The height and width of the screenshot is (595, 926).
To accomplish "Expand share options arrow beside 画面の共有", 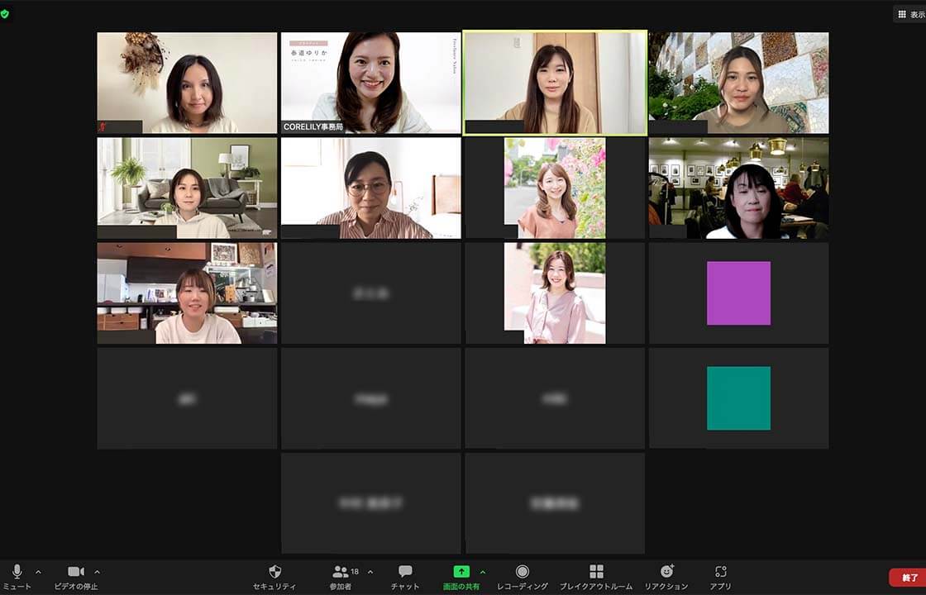I will [x=483, y=572].
